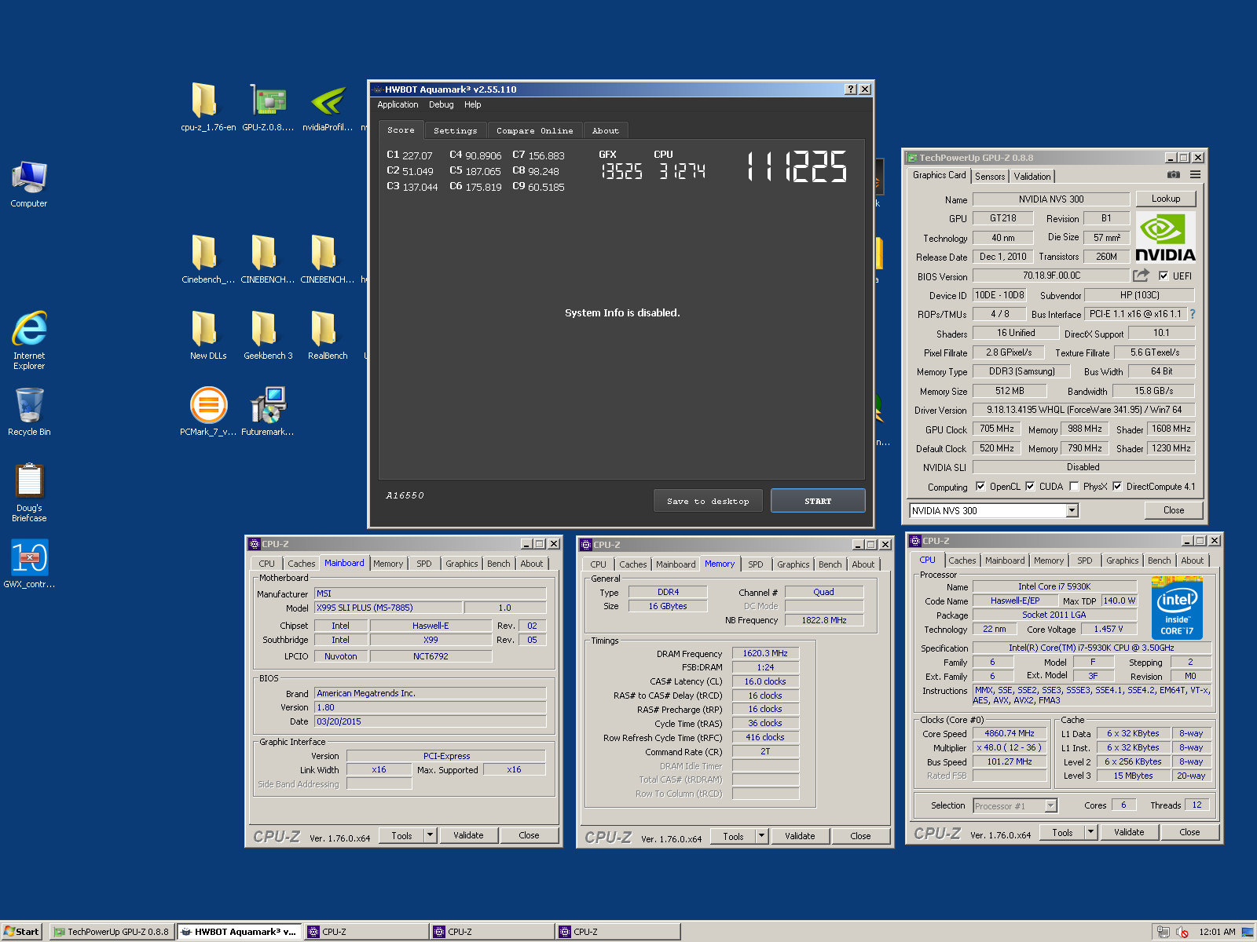Expand the NVIDIA NVS 300 GPU dropdown
Image resolution: width=1257 pixels, height=942 pixels.
pyautogui.click(x=1072, y=511)
